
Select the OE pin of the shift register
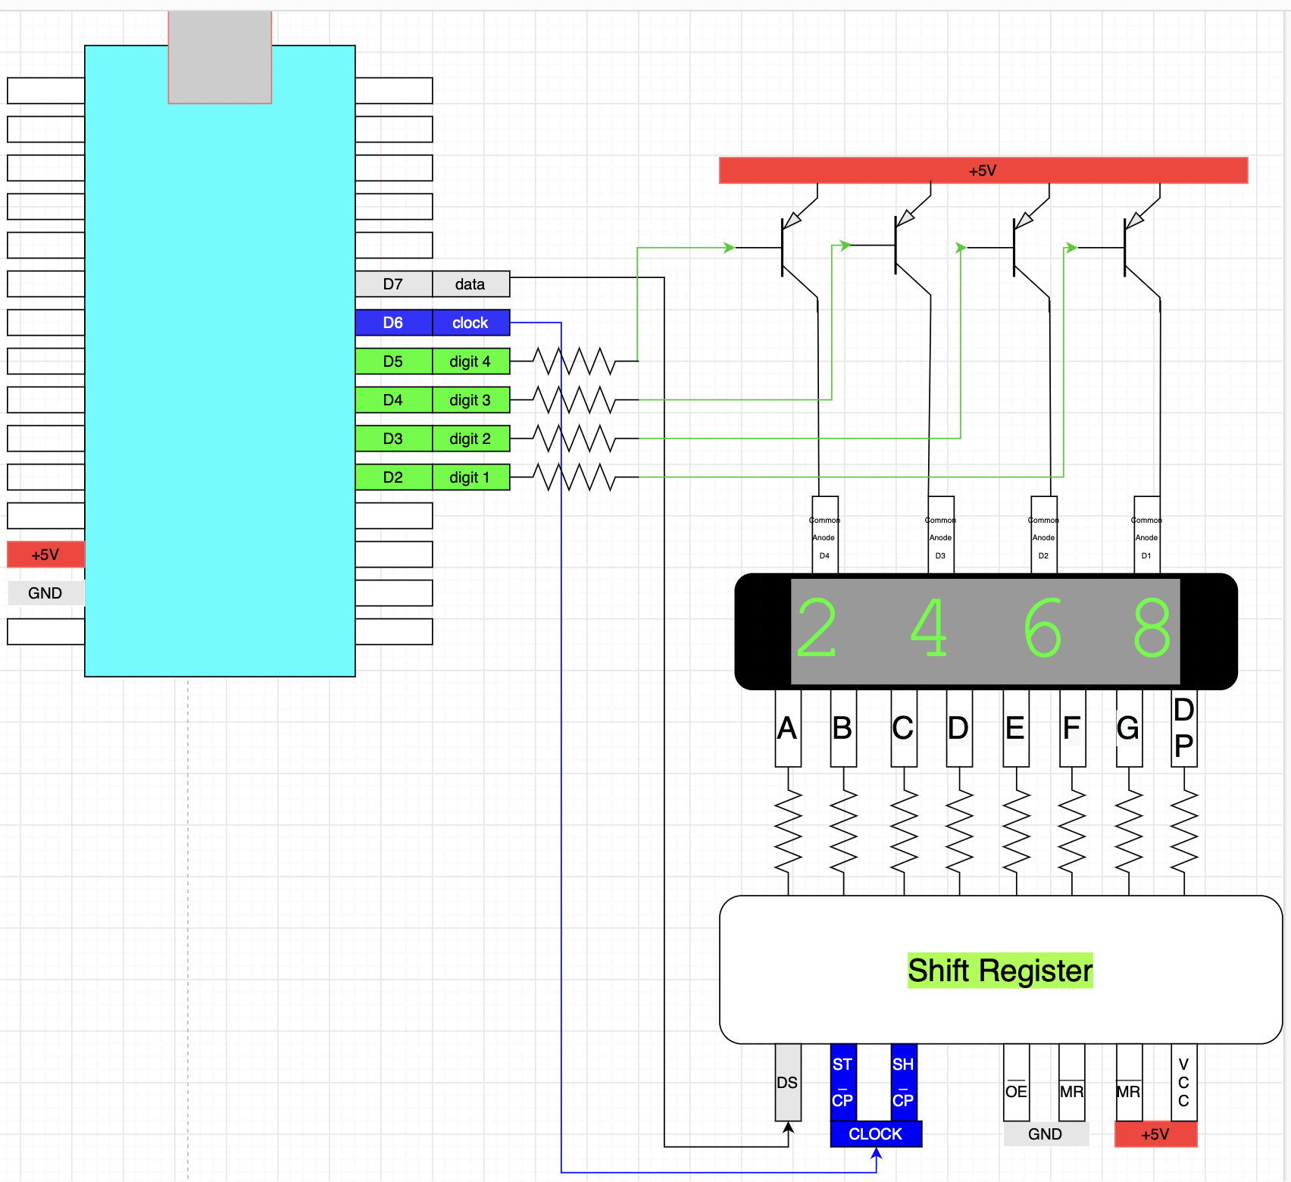tap(1016, 1083)
